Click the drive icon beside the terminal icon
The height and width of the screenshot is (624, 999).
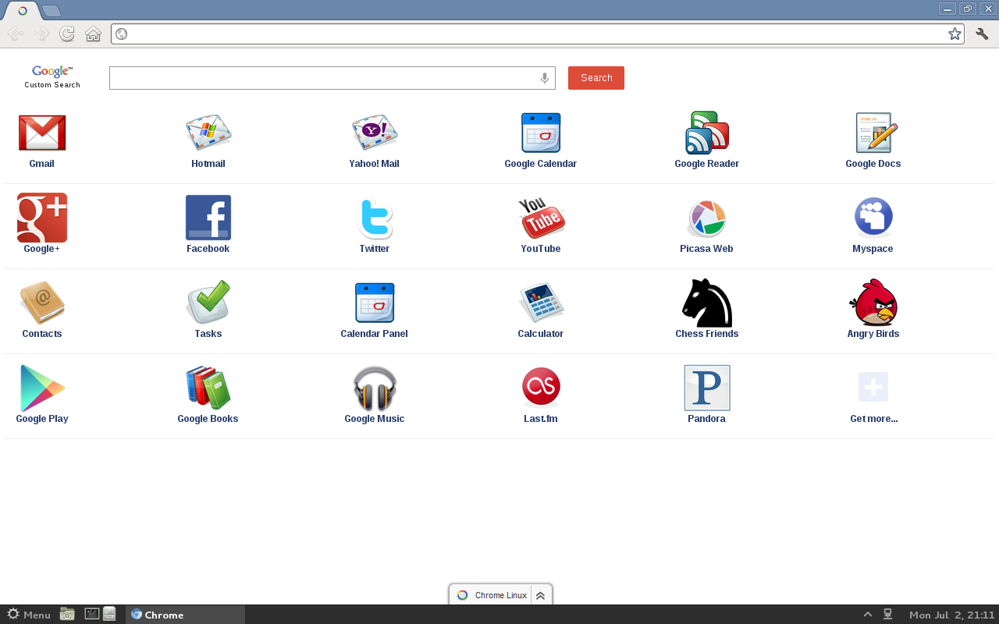[x=109, y=614]
